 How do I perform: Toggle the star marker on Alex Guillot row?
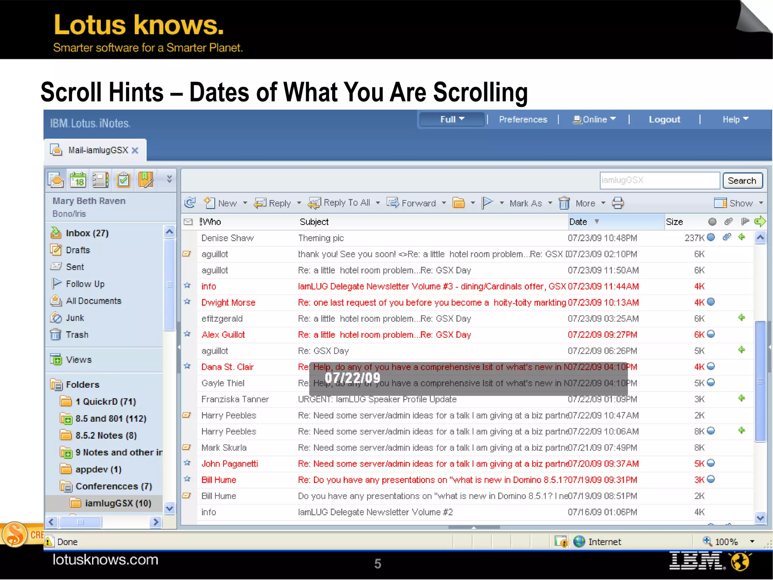pos(187,334)
